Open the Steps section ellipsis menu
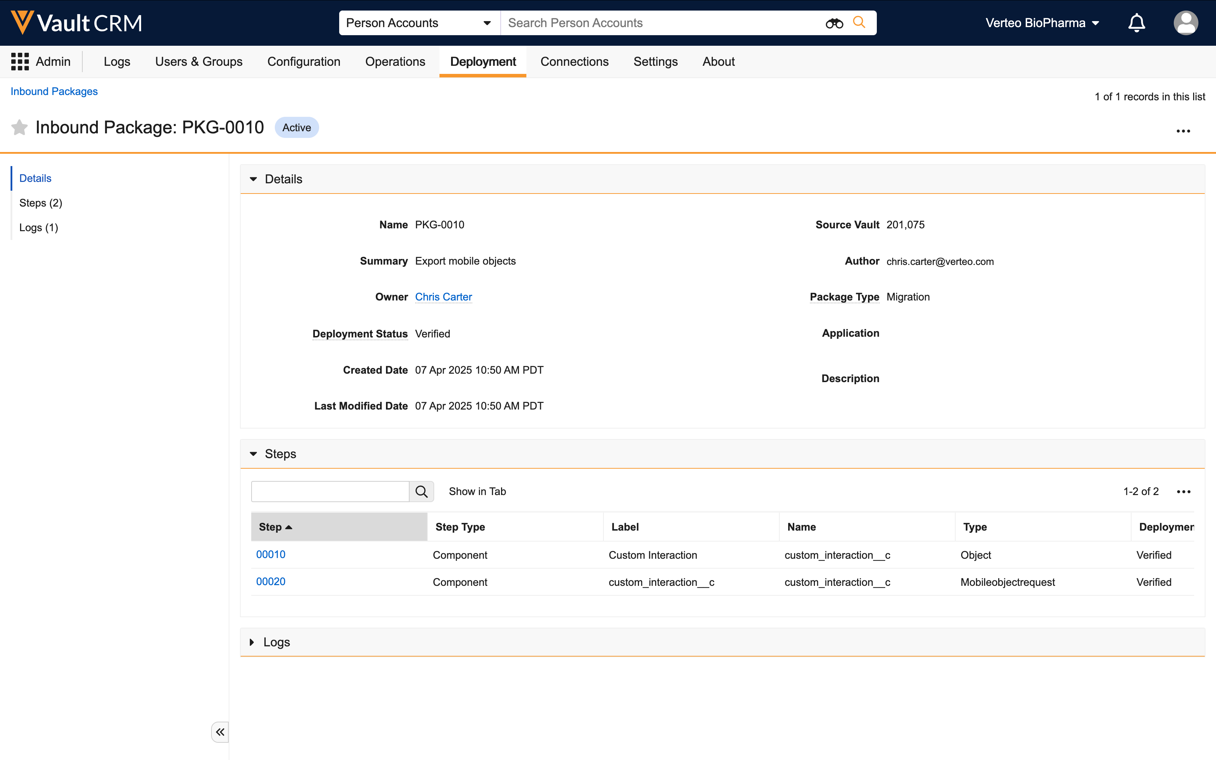 click(1183, 492)
